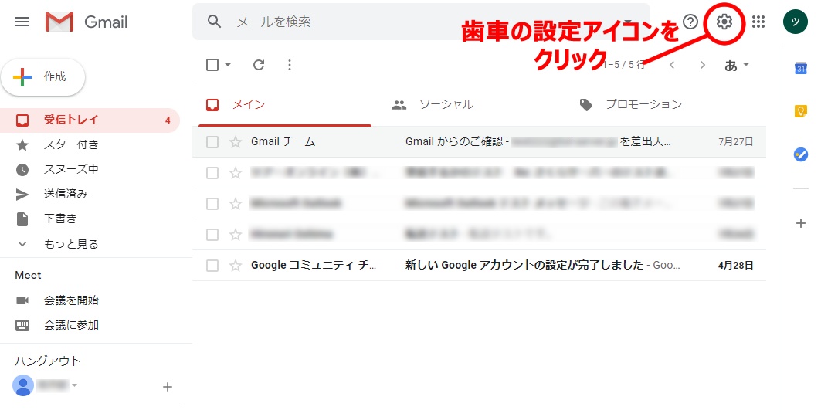Image resolution: width=821 pixels, height=417 pixels.
Task: Open the account avatar ツ
Action: click(x=796, y=22)
